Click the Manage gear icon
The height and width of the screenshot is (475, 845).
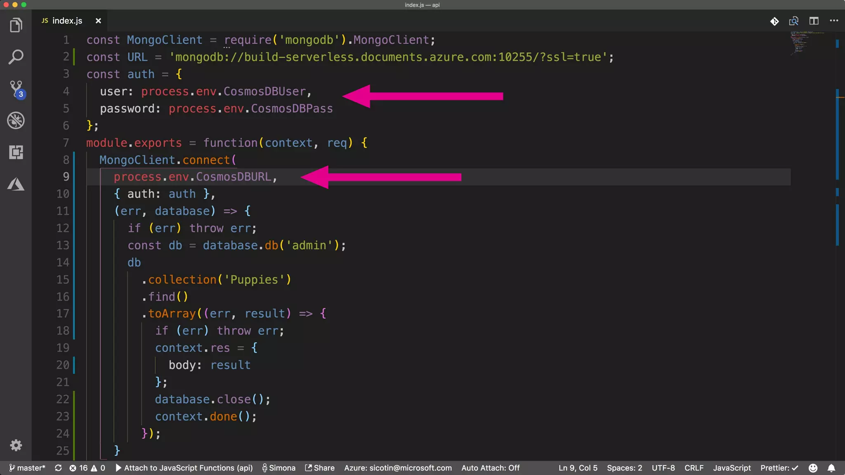pos(16,445)
